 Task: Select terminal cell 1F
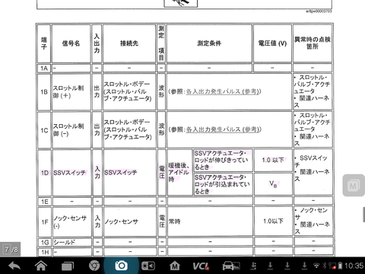tap(45, 222)
